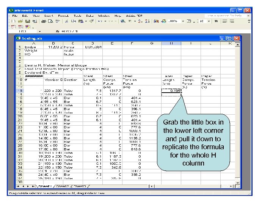273x205 pixels.
Task: Click the first Adobe PDF toolbar icon
Action: (x=13, y=27)
